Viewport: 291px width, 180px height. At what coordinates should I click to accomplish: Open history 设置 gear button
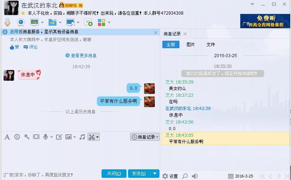click(x=170, y=176)
